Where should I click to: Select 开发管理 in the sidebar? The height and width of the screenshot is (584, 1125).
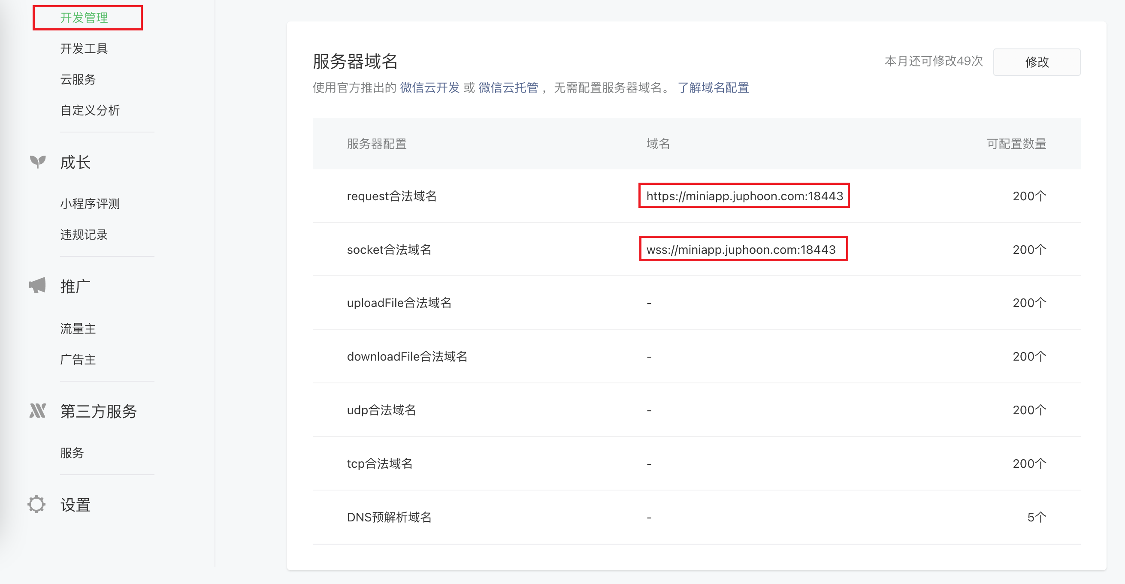pyautogui.click(x=84, y=18)
